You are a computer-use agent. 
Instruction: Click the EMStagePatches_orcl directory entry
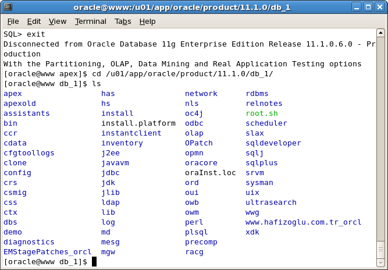point(48,252)
